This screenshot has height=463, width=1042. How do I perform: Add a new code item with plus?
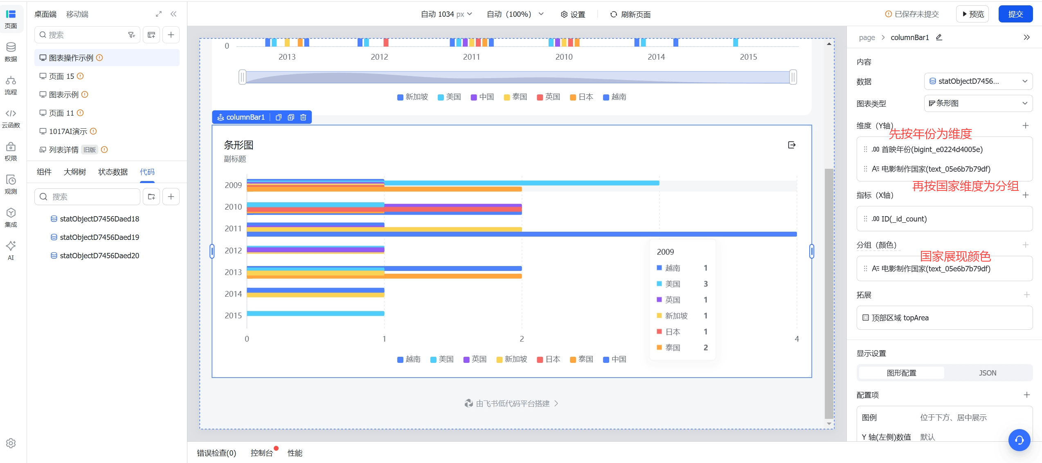coord(171,197)
